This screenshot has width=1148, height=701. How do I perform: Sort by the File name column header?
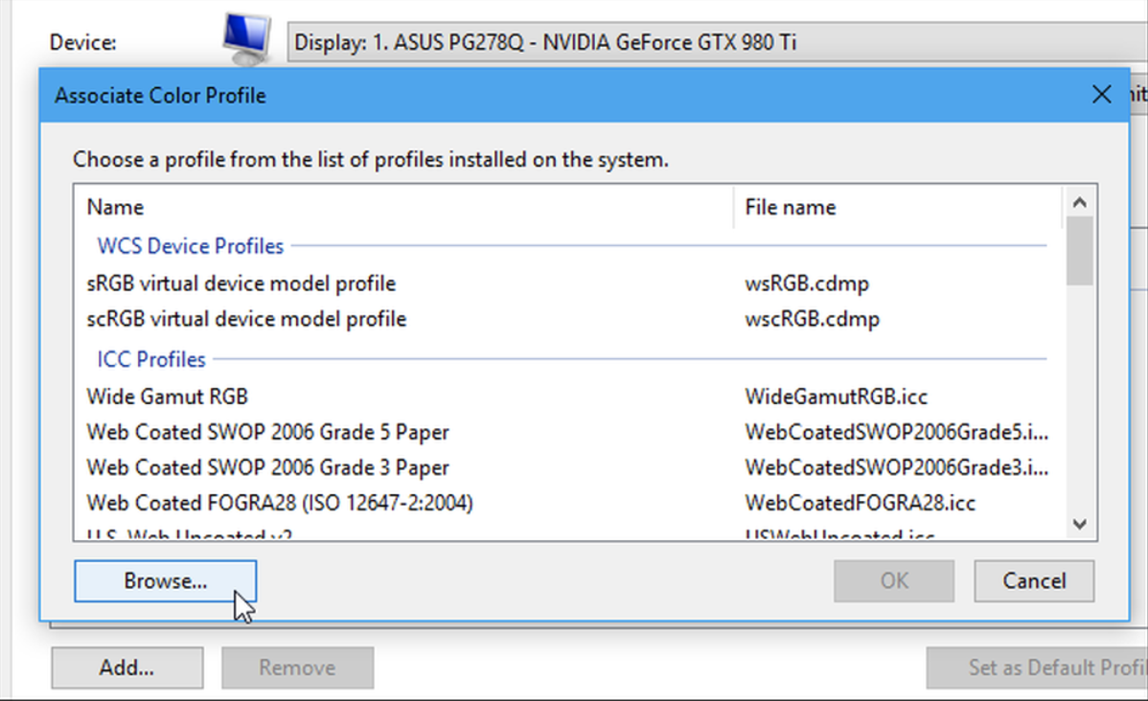(x=790, y=208)
